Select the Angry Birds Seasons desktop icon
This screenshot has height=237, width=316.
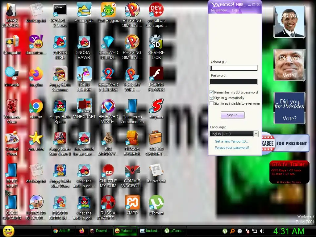(60, 79)
